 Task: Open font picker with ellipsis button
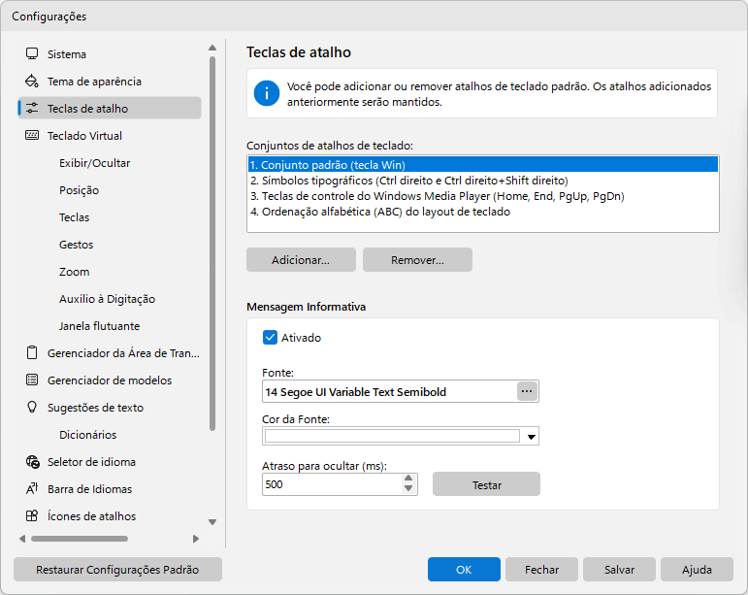point(527,391)
